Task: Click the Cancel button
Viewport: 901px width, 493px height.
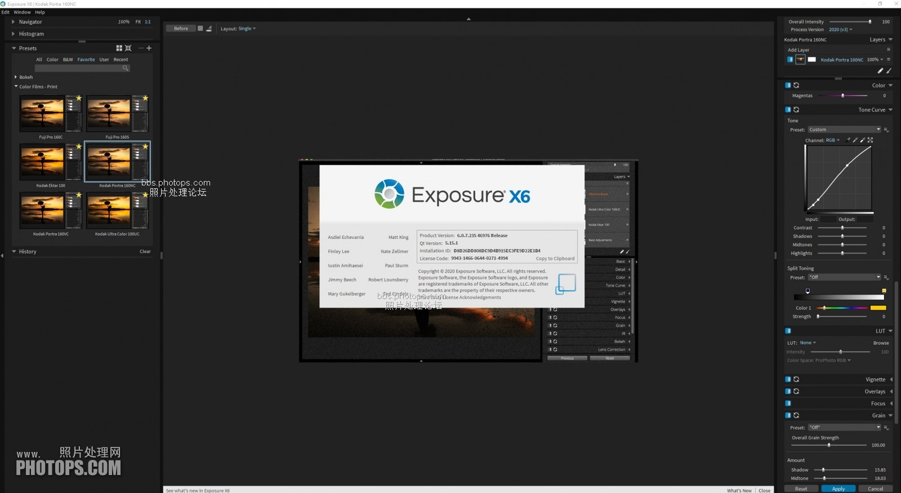Action: coord(876,489)
